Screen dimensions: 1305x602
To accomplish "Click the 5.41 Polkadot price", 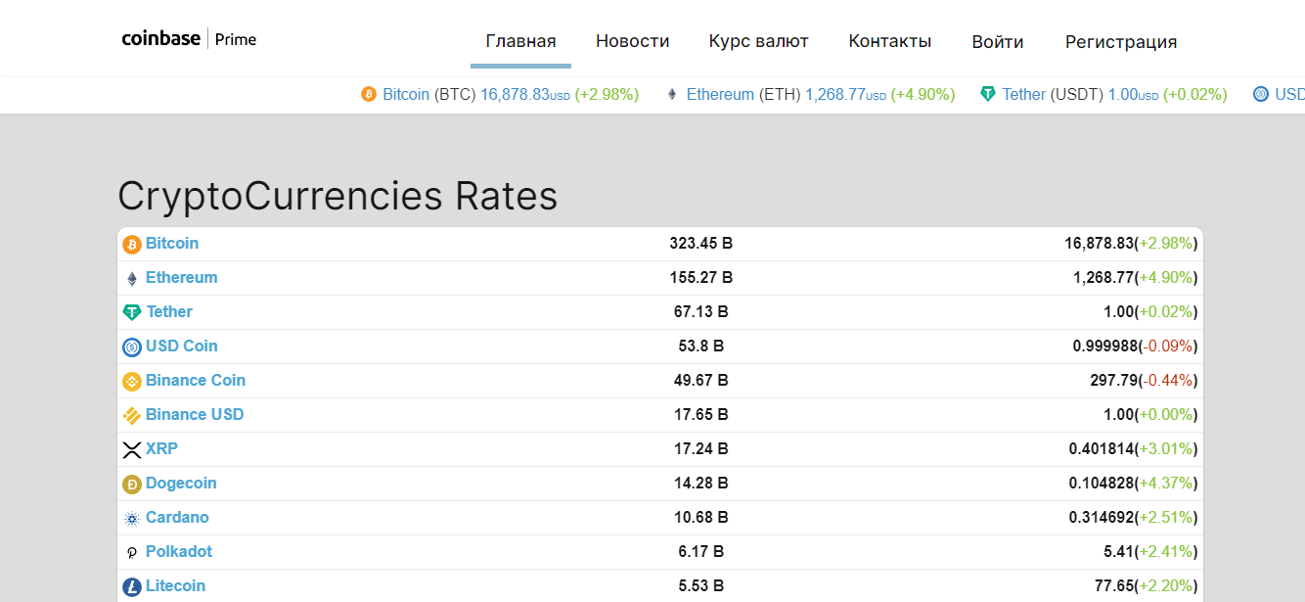I will (x=1119, y=551).
